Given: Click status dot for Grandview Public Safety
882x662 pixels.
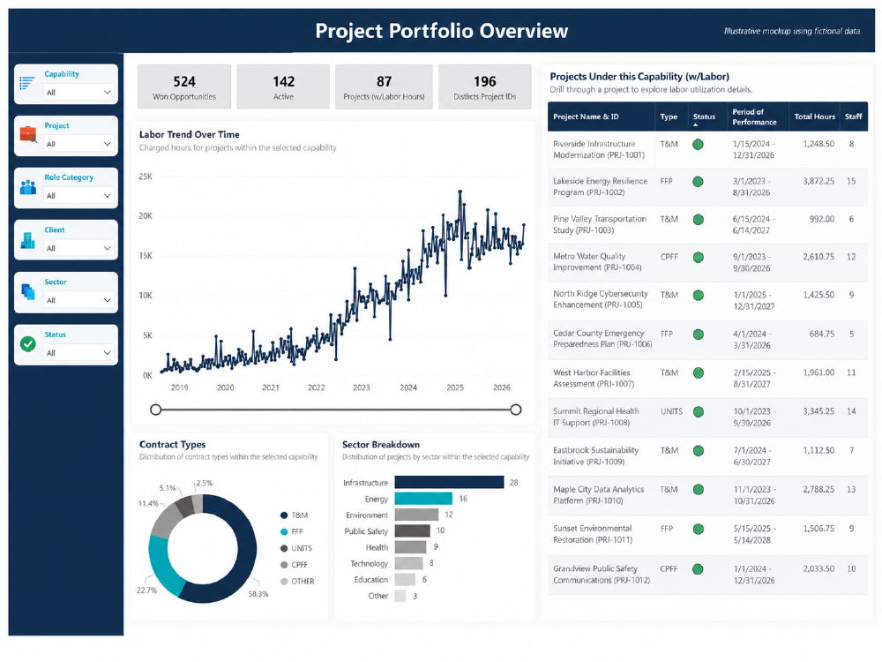Looking at the screenshot, I should tap(698, 569).
